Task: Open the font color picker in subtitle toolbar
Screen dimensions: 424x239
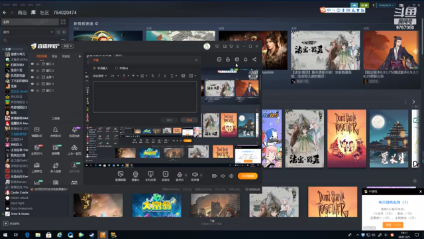Action: (x=124, y=76)
